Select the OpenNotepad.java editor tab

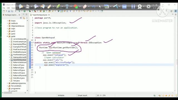39,15
